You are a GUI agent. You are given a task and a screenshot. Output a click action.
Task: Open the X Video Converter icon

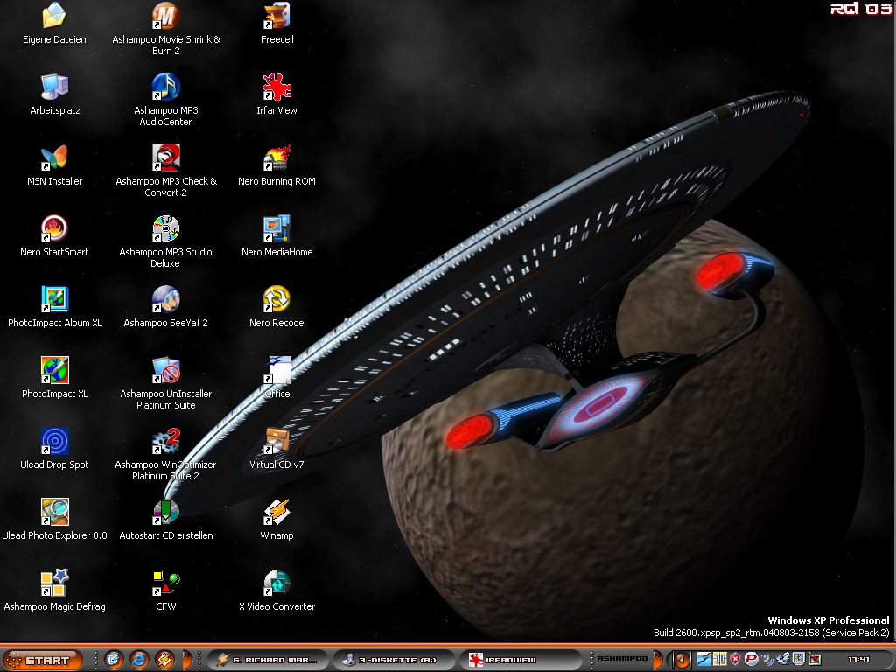[x=276, y=584]
